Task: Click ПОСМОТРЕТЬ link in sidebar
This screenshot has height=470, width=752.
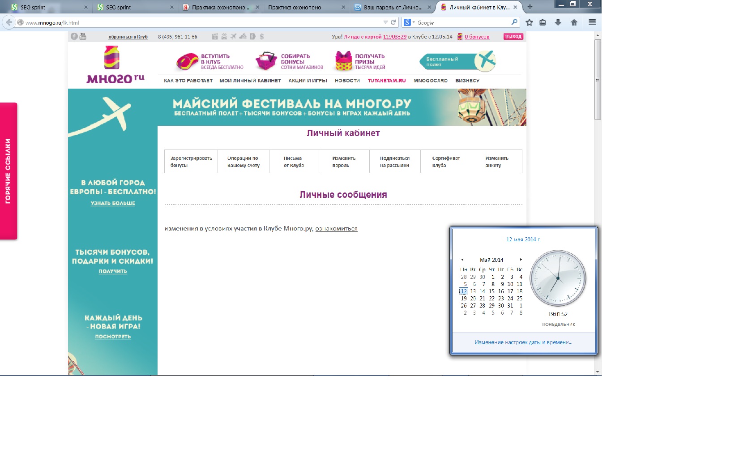Action: 113,337
